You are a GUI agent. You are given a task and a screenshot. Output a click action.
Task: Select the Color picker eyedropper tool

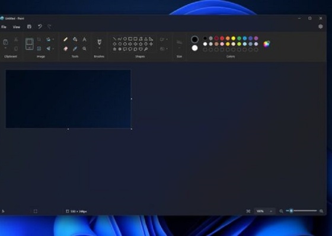(x=75, y=49)
